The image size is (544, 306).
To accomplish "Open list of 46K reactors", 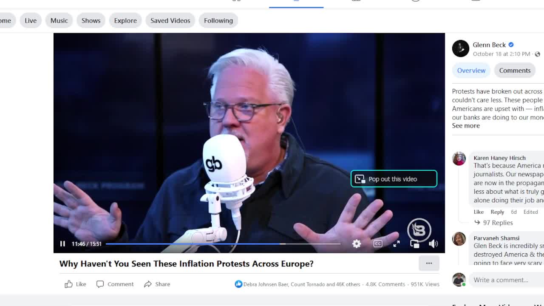I will click(x=302, y=284).
